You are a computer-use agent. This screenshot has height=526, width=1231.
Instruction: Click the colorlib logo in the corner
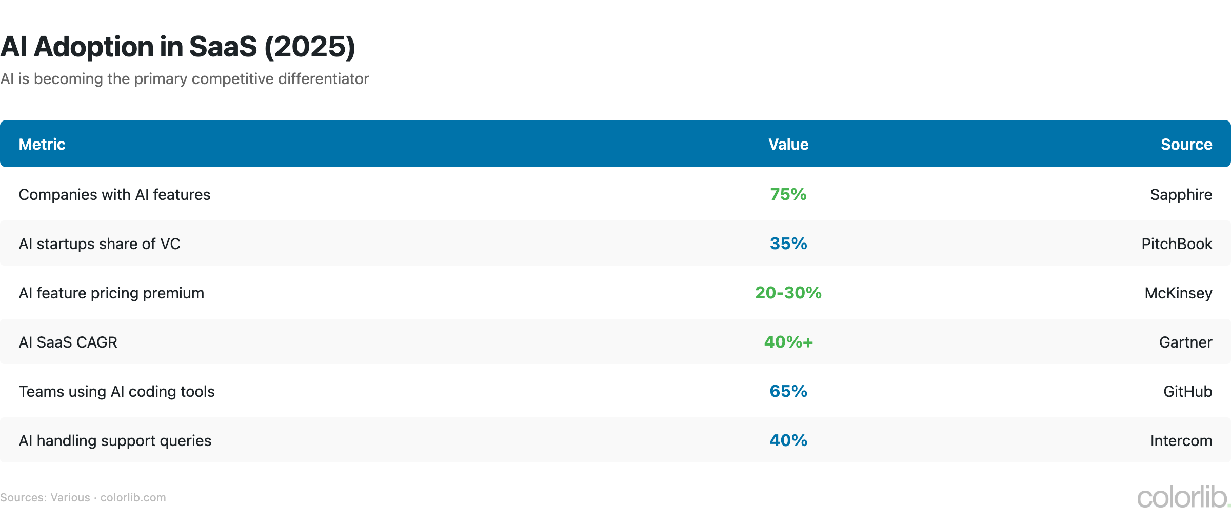(x=1183, y=497)
